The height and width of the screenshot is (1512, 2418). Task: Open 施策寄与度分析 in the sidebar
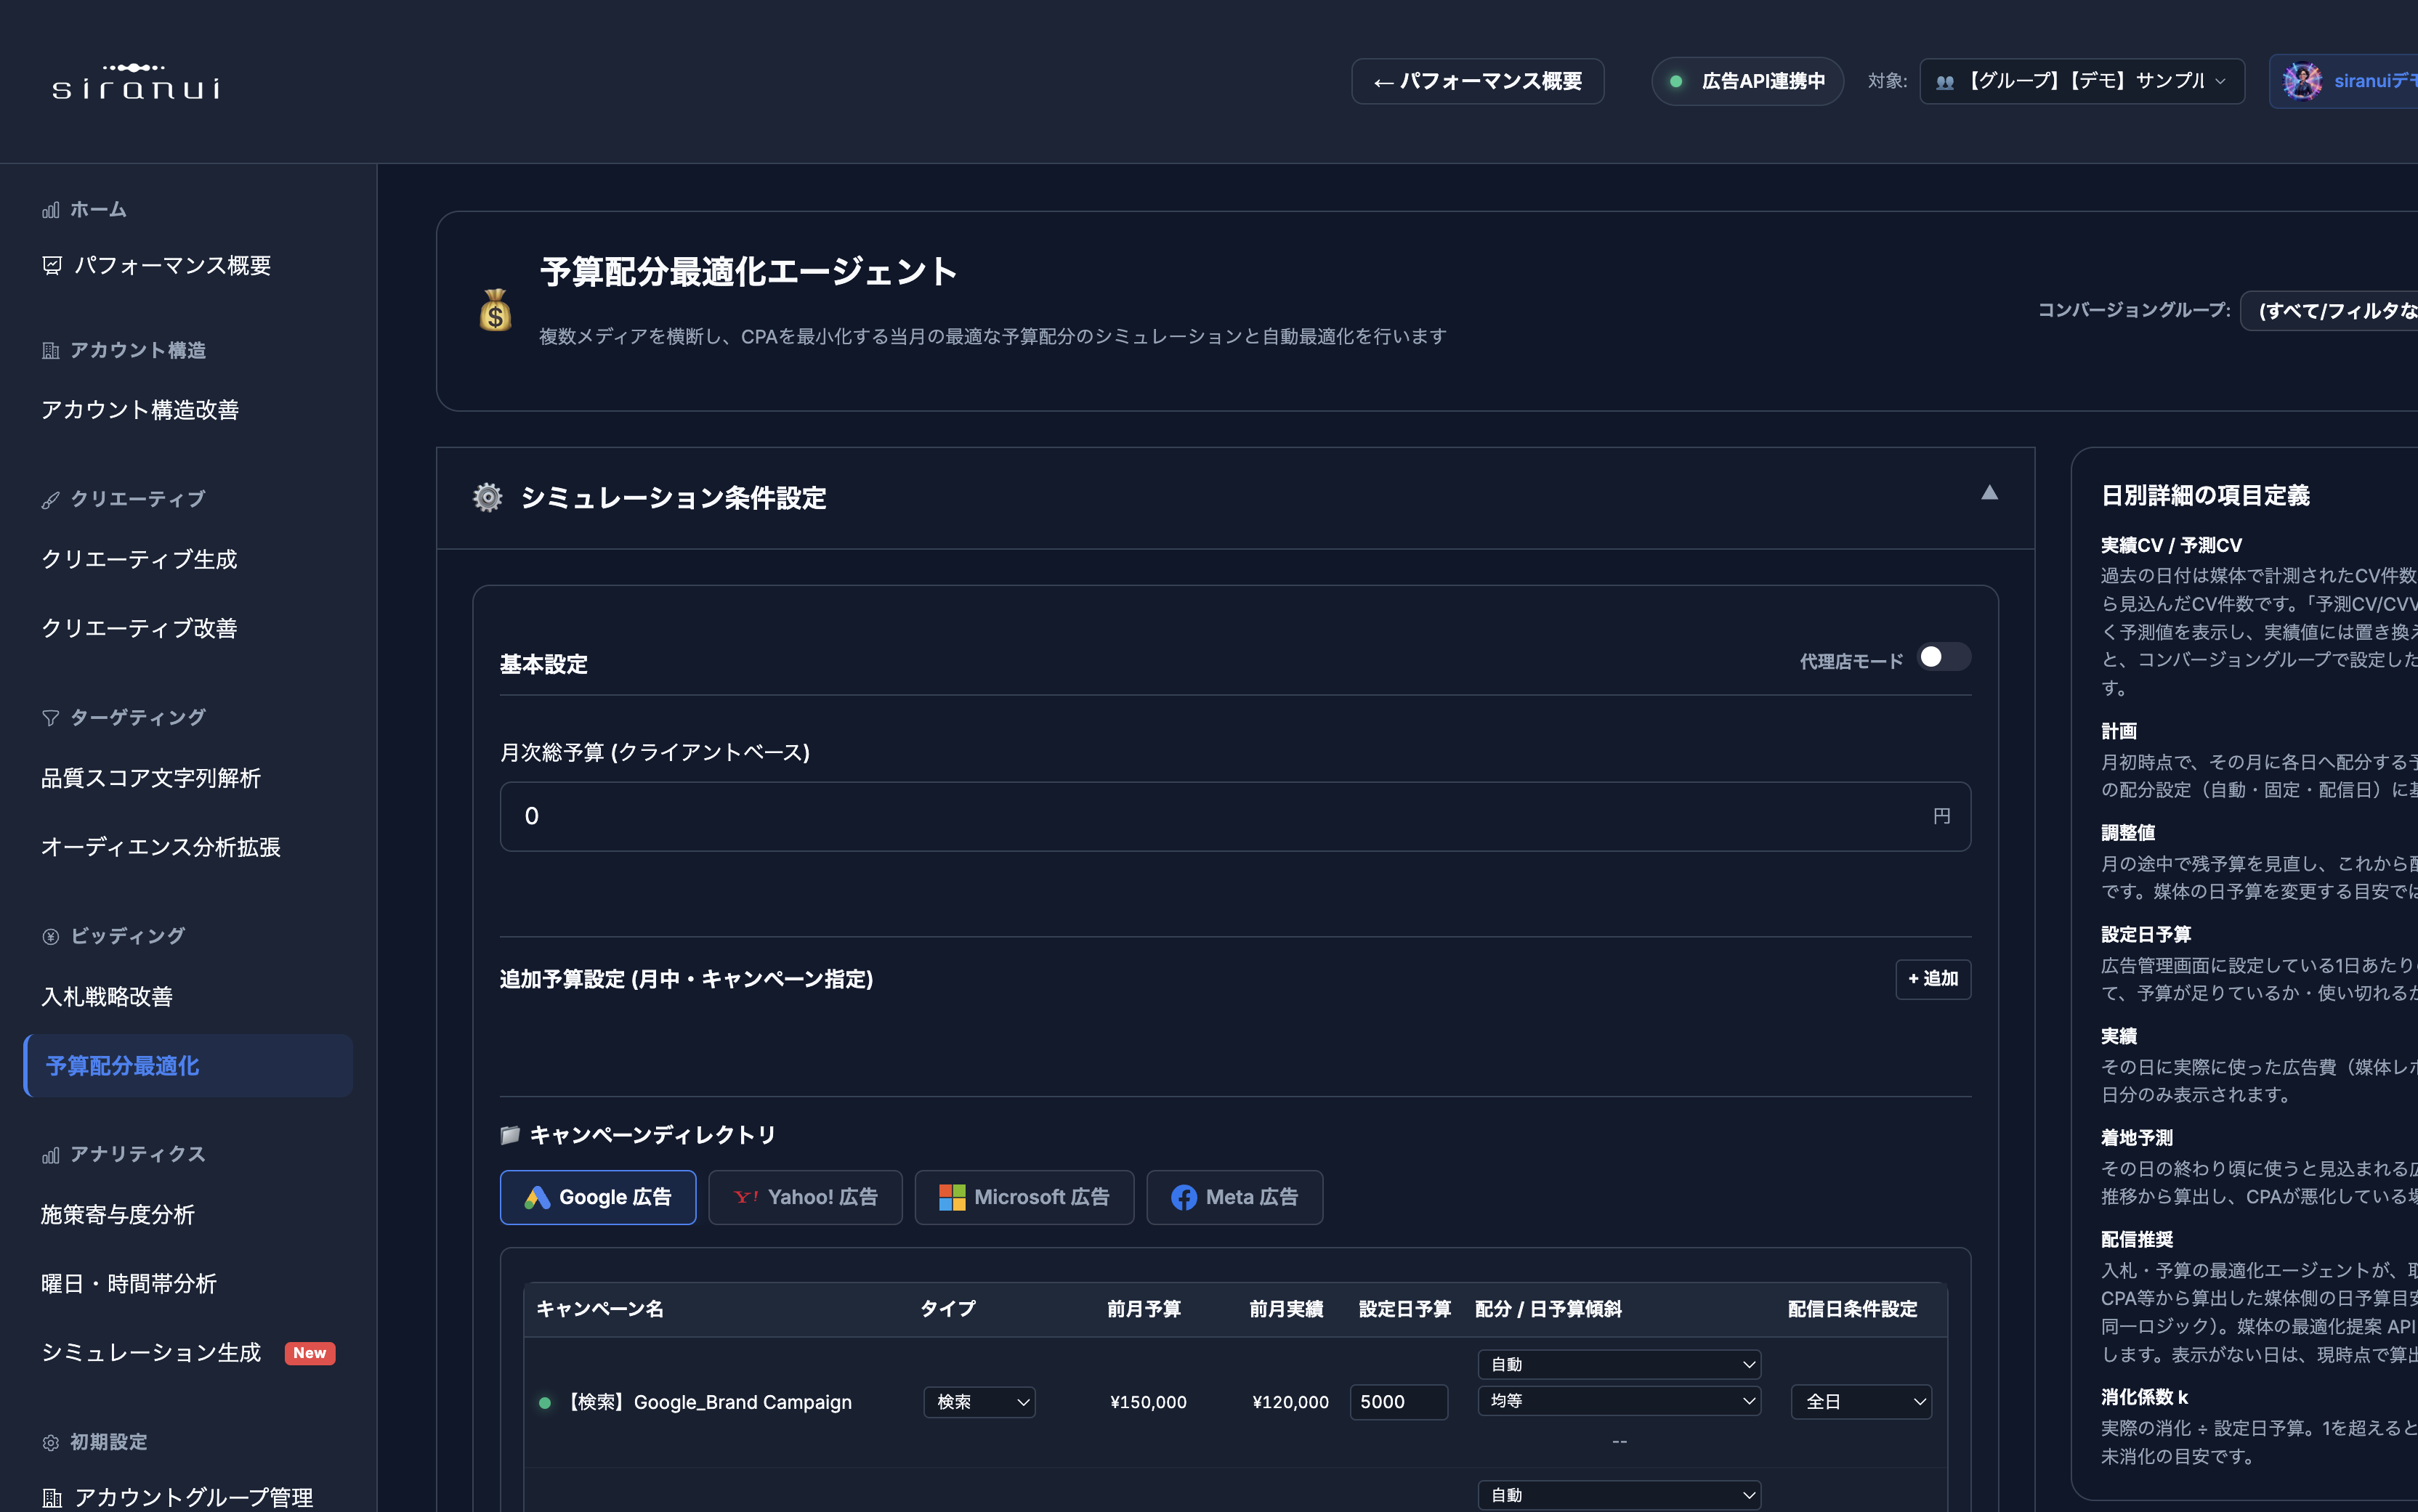coord(188,1214)
